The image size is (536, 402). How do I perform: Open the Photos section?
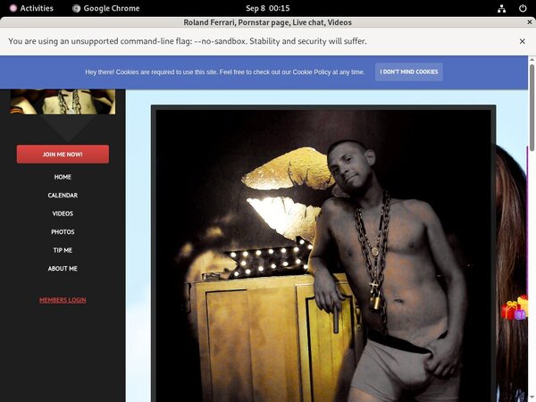coord(63,232)
